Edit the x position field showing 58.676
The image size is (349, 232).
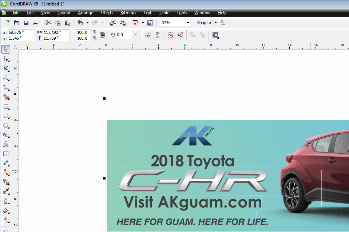point(21,32)
